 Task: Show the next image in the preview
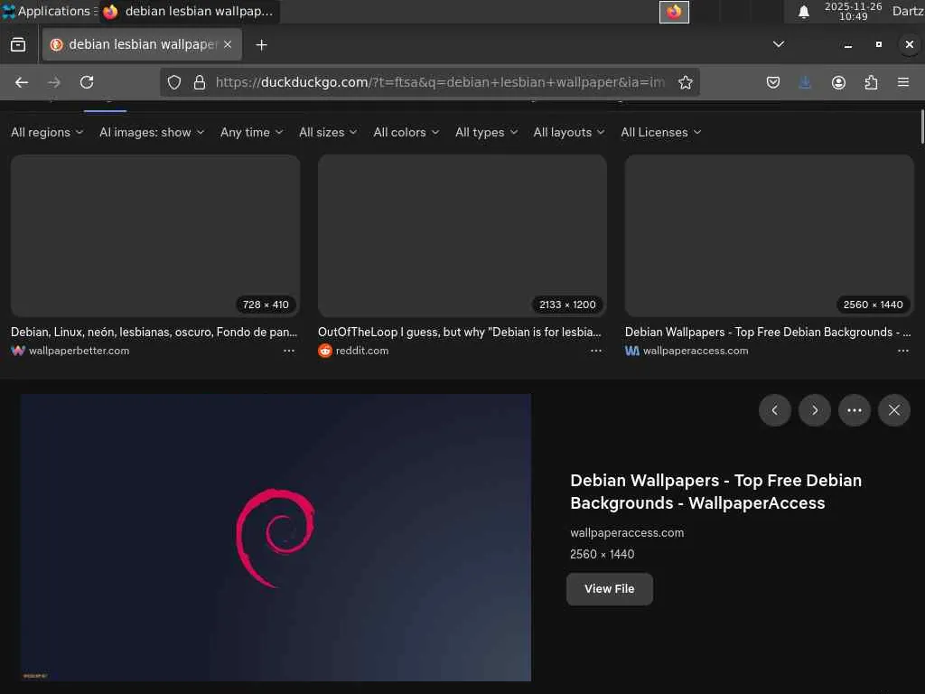pyautogui.click(x=815, y=410)
